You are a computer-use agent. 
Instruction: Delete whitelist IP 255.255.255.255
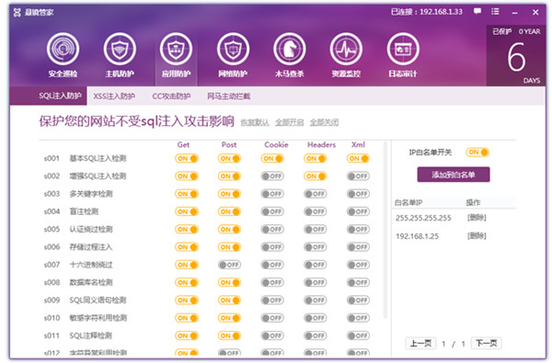pos(477,218)
